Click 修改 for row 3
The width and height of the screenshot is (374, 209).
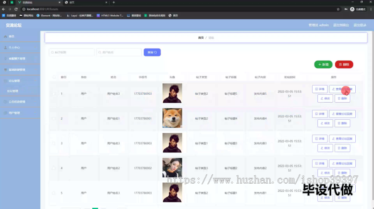coord(325,148)
